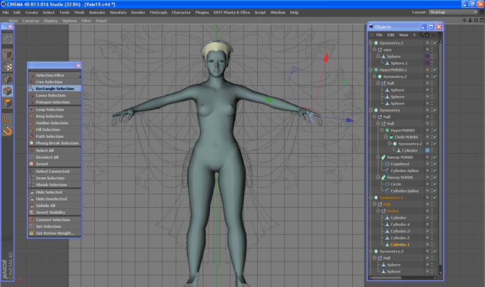Toggle the green checkmark for HyperNURBS.1

435,70
